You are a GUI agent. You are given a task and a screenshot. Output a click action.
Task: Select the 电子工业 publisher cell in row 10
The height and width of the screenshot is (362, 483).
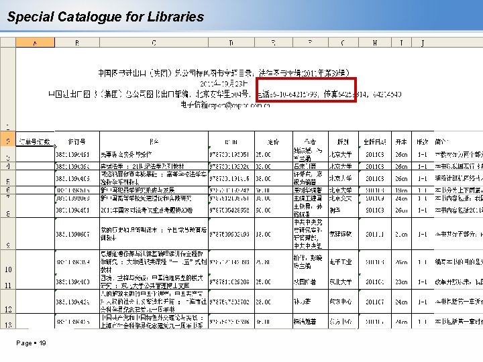[x=343, y=262]
